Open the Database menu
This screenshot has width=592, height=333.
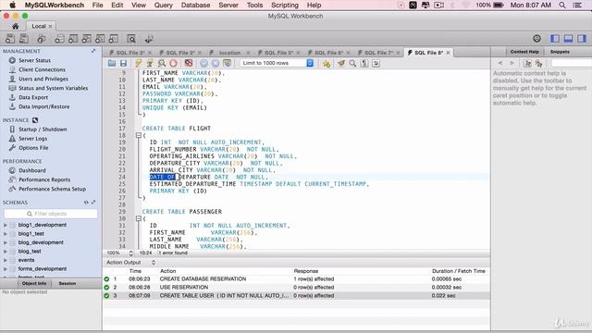pyautogui.click(x=195, y=5)
